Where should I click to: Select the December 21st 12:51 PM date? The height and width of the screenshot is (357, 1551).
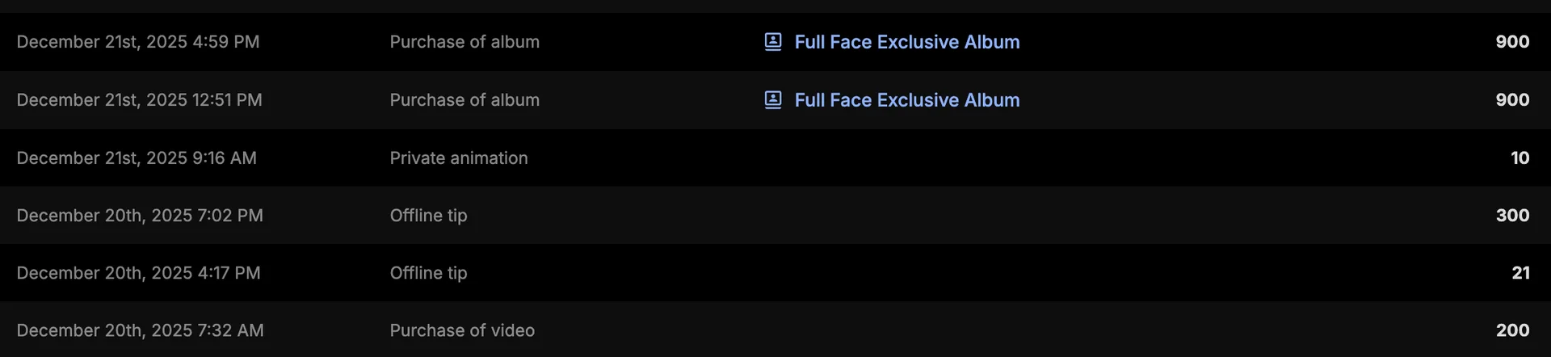139,100
